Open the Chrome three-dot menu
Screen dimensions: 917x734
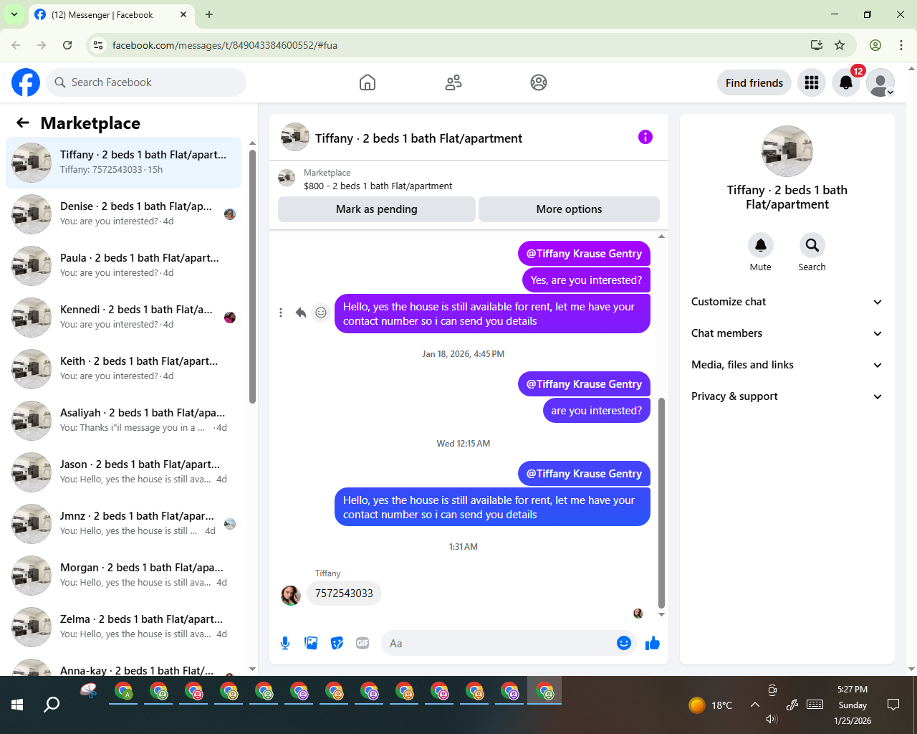[x=901, y=45]
